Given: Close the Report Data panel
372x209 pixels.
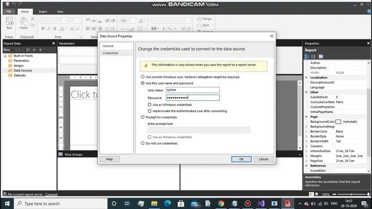Looking at the screenshot, I should 53,44.
